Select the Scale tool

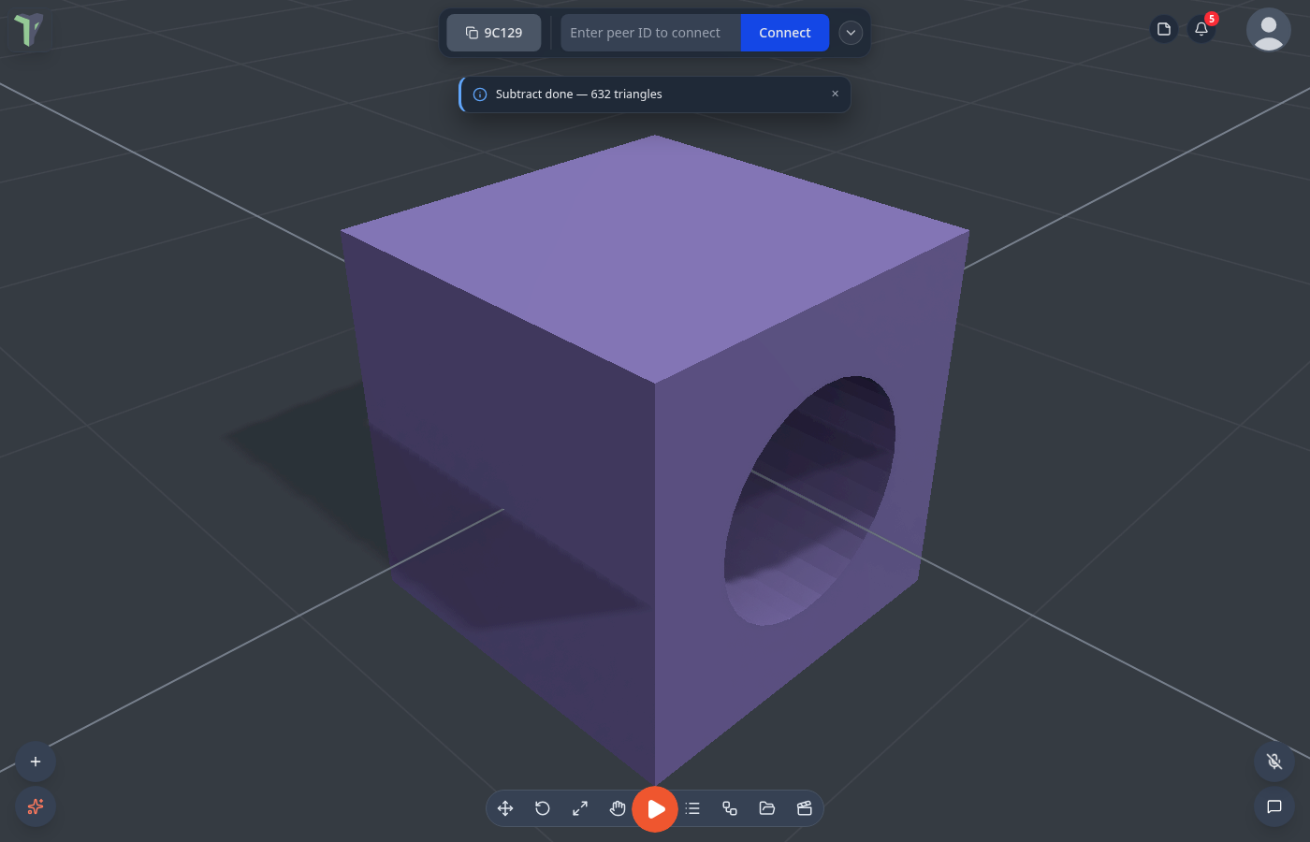point(580,808)
